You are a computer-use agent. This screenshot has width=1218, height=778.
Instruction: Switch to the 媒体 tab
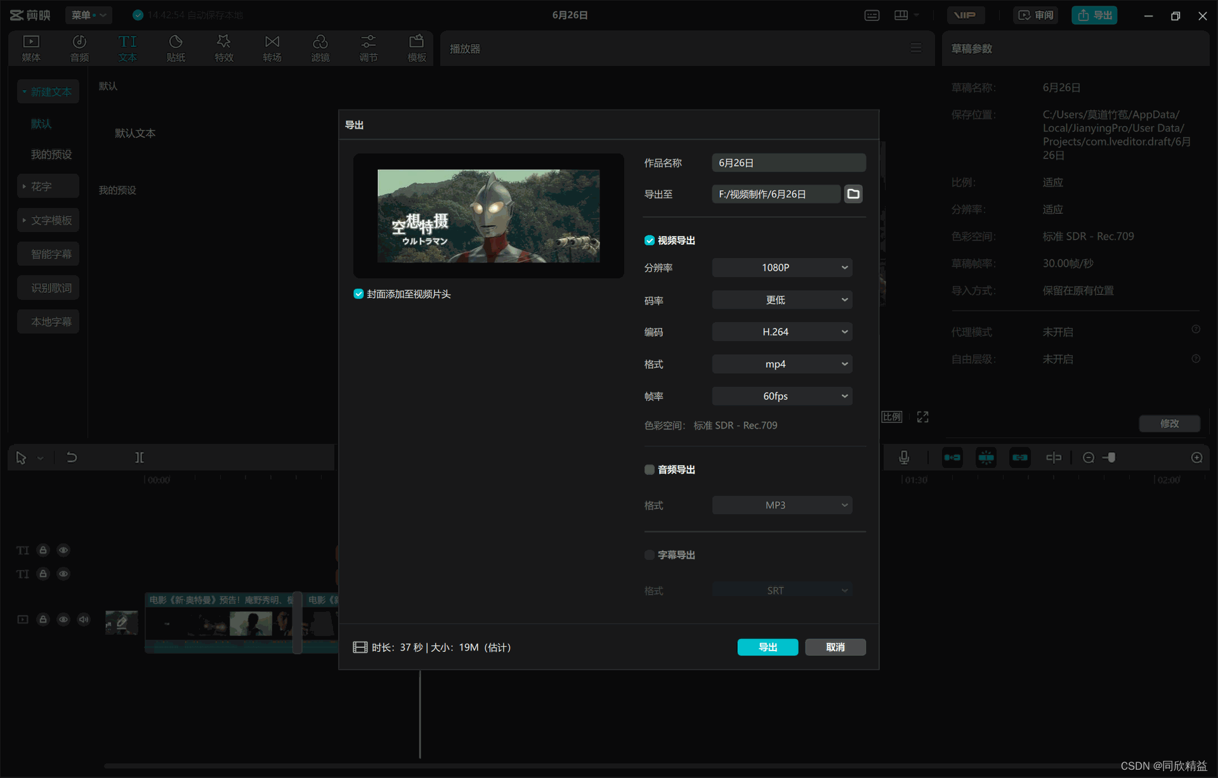[31, 48]
